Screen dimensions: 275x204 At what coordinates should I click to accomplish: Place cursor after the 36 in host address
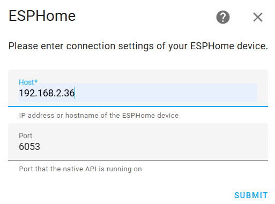[75, 93]
